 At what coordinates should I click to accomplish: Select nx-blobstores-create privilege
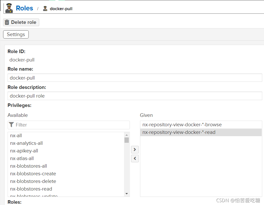coord(66,174)
